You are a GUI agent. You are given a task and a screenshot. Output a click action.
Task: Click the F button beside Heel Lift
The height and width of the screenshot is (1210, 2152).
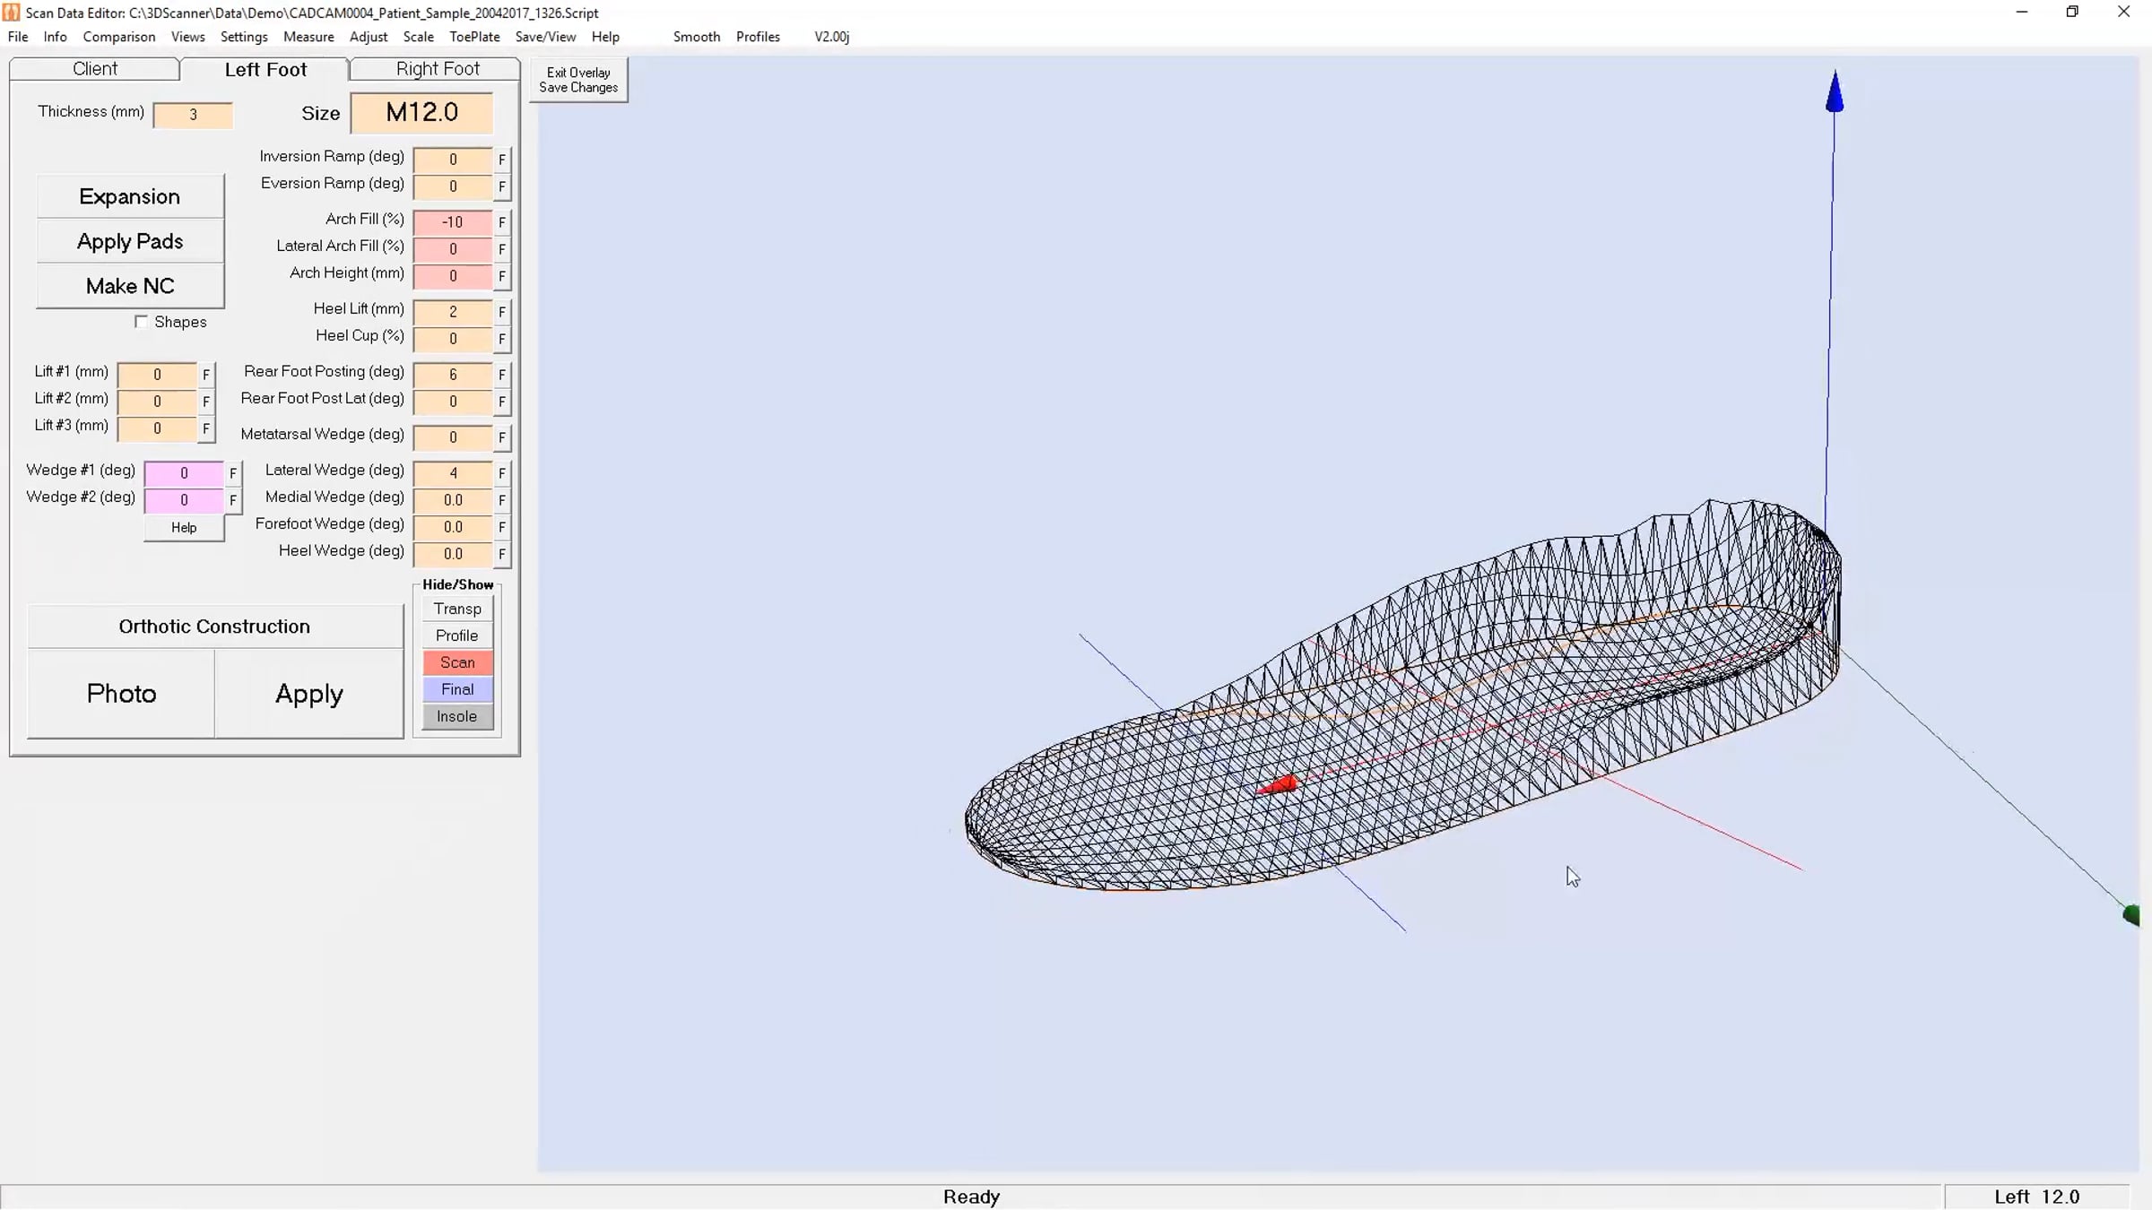tap(502, 312)
